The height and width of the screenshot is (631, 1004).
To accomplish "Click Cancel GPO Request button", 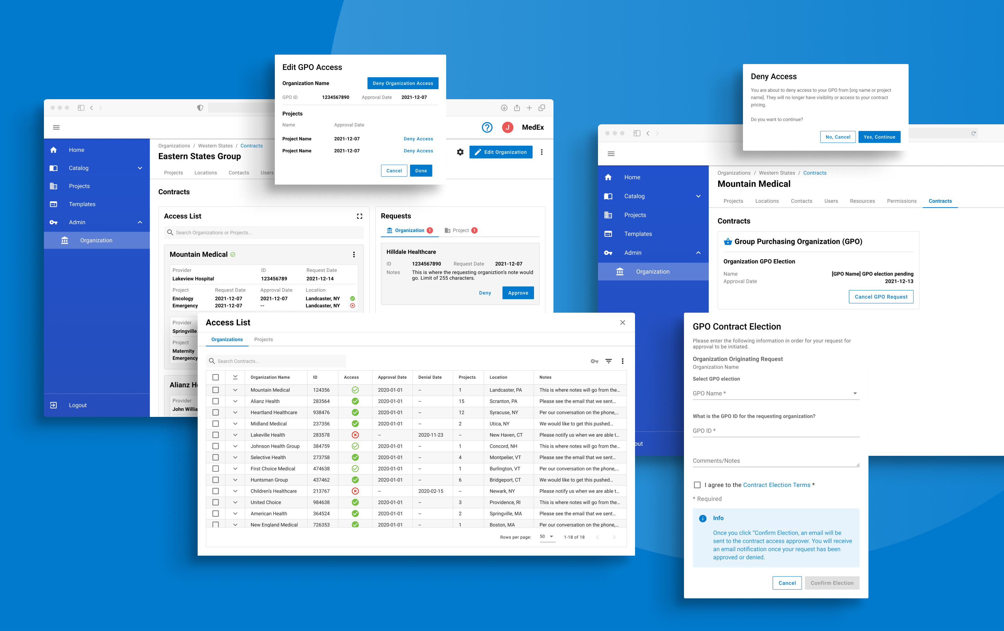I will (x=881, y=297).
